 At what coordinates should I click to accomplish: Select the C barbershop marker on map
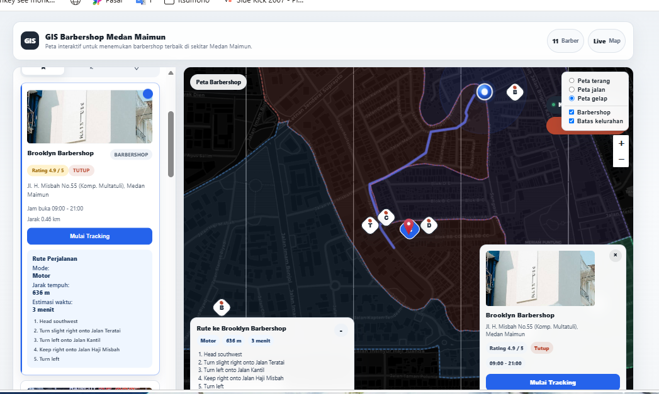click(x=386, y=217)
